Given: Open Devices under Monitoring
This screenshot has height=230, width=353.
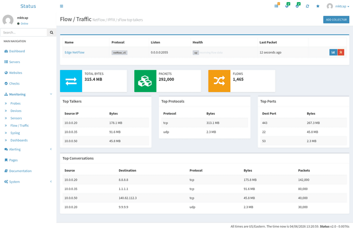Looking at the screenshot, I should coord(16,111).
